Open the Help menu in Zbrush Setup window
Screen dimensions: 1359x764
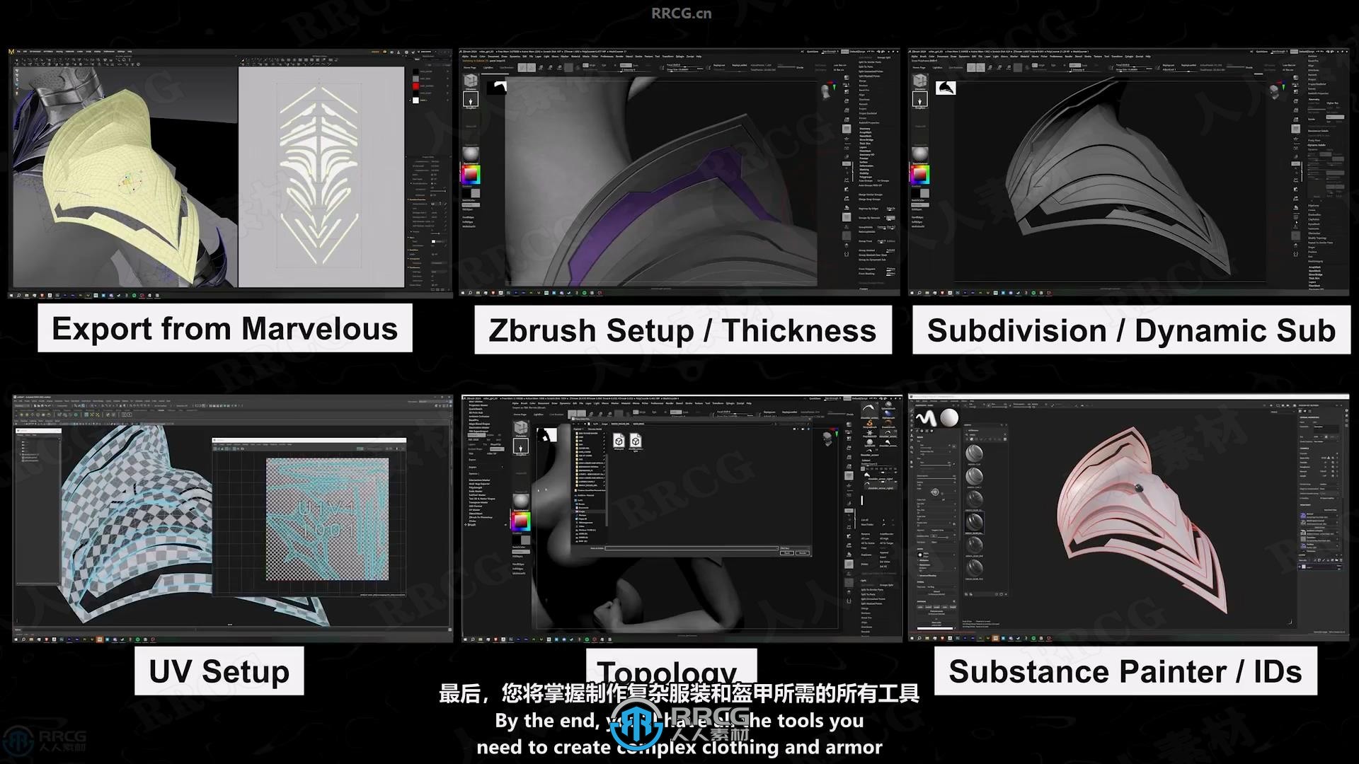point(699,57)
